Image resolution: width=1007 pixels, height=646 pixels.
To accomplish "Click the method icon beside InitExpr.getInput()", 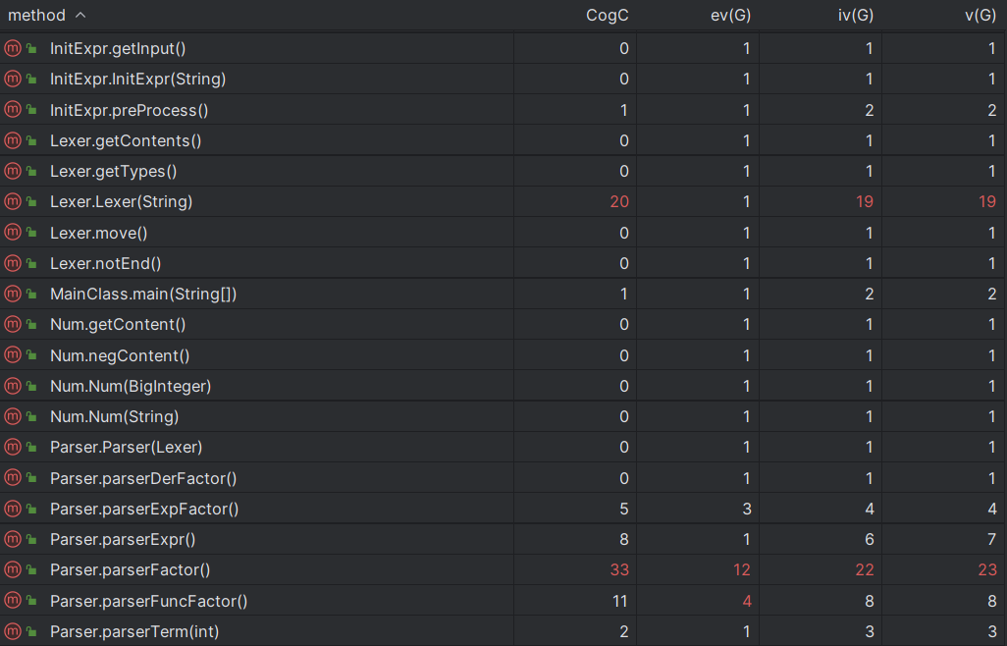I will pyautogui.click(x=13, y=48).
